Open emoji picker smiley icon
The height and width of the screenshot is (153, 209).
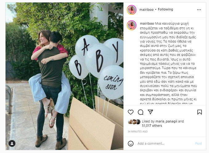pos(131,143)
